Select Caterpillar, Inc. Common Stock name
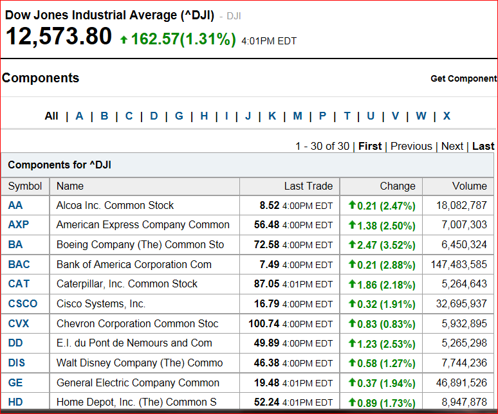This screenshot has width=498, height=414. click(x=127, y=283)
